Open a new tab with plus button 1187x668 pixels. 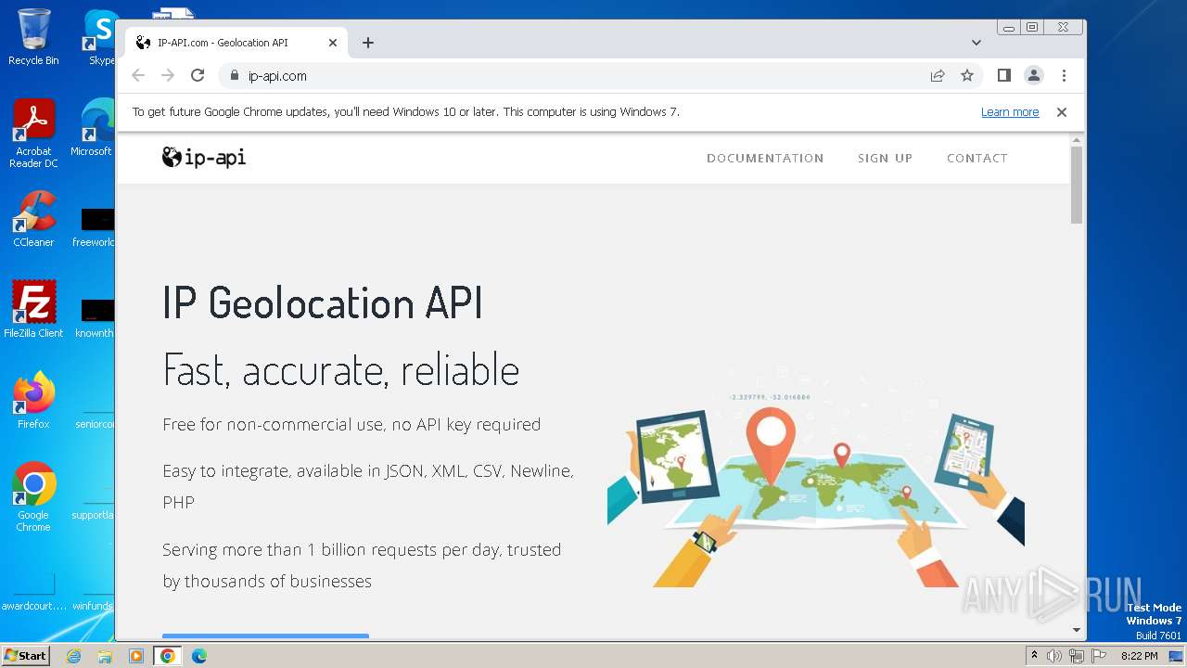coord(368,43)
